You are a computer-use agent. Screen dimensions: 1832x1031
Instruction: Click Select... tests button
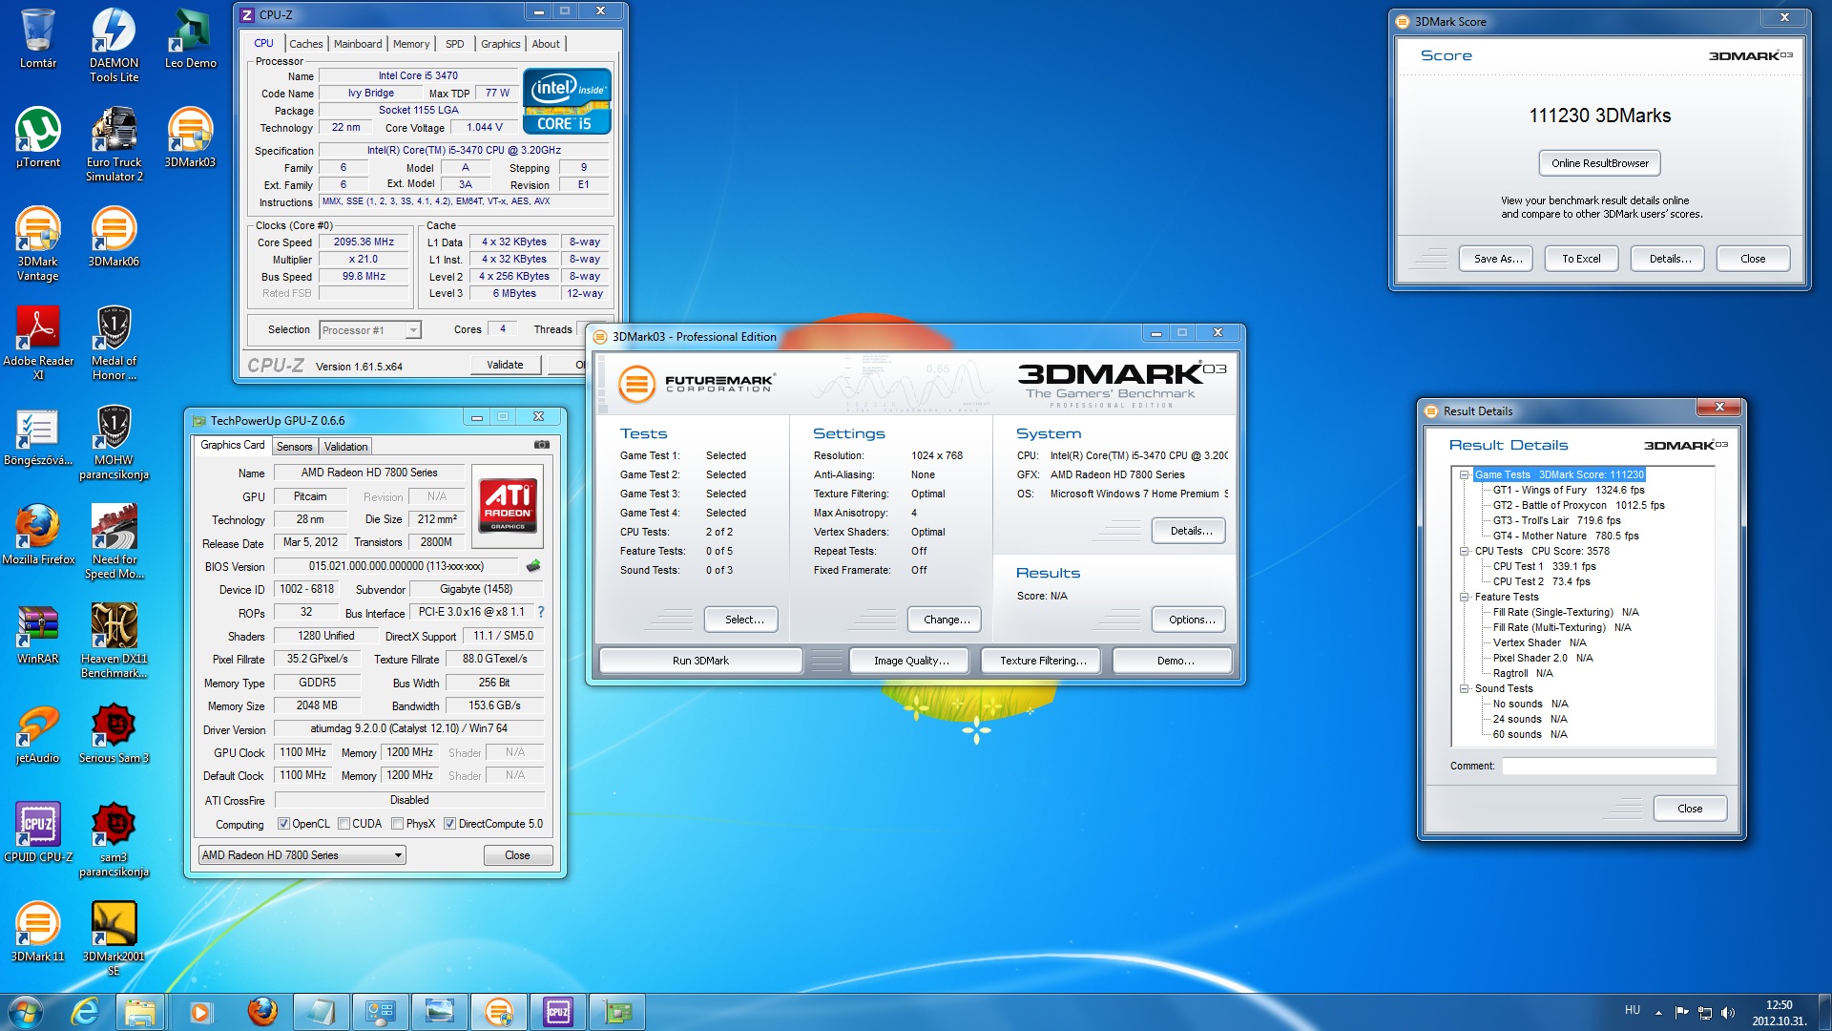click(741, 620)
